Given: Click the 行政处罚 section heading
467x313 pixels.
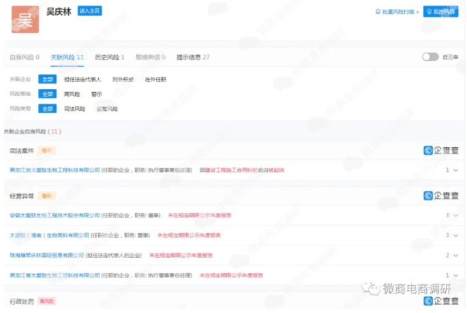Looking at the screenshot, I should pos(22,301).
